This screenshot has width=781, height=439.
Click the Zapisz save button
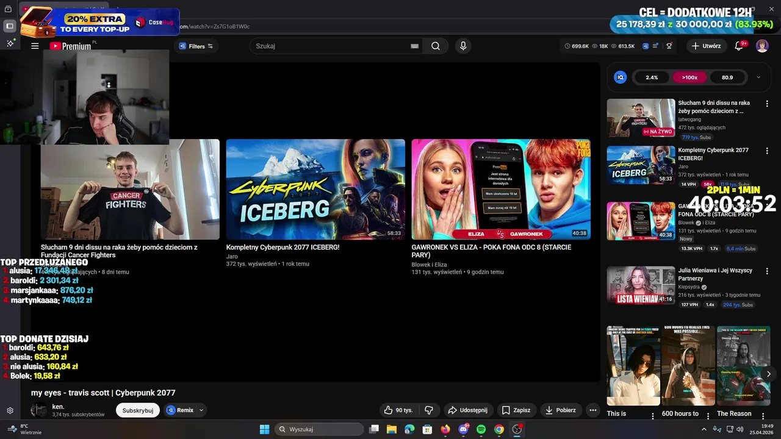(516, 410)
